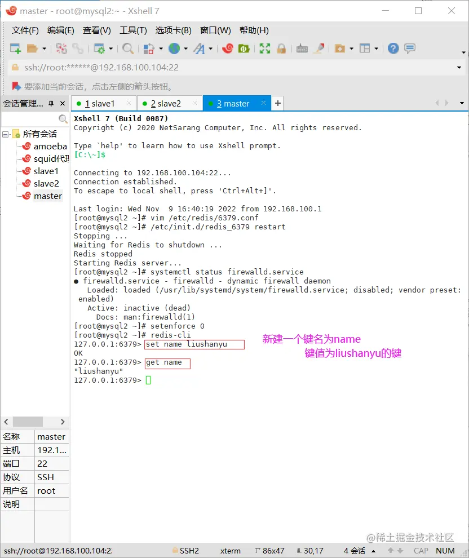This screenshot has height=558, width=469.
Task: Add a new tab with plus button
Action: pyautogui.click(x=278, y=103)
